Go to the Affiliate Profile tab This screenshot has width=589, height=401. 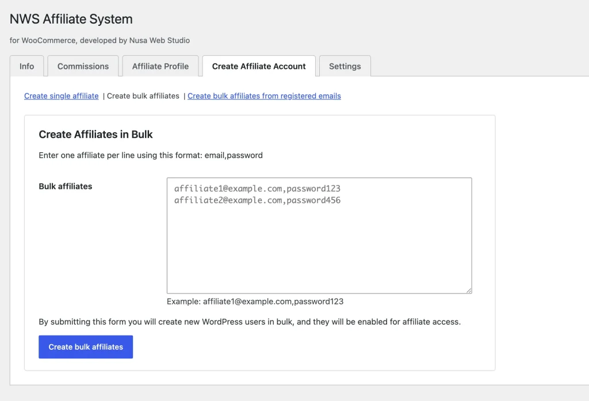point(160,66)
